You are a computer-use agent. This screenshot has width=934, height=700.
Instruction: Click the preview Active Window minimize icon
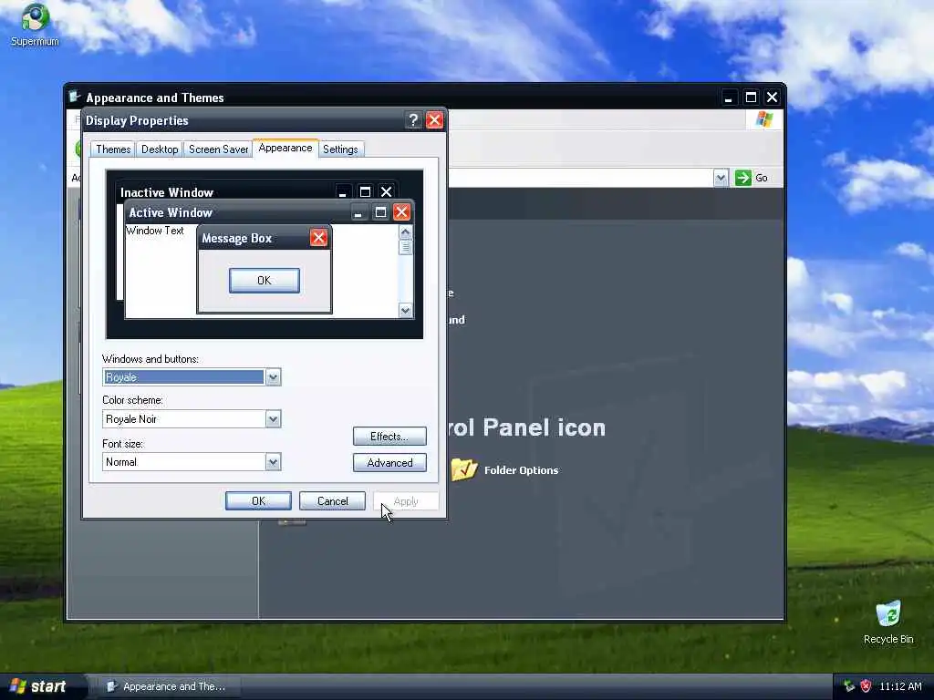coord(358,212)
